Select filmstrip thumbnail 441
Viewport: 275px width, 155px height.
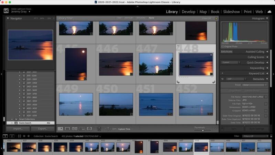(92, 147)
